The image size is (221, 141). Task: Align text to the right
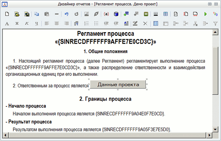tap(67, 23)
